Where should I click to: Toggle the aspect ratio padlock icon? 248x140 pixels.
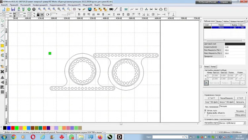(38, 15)
